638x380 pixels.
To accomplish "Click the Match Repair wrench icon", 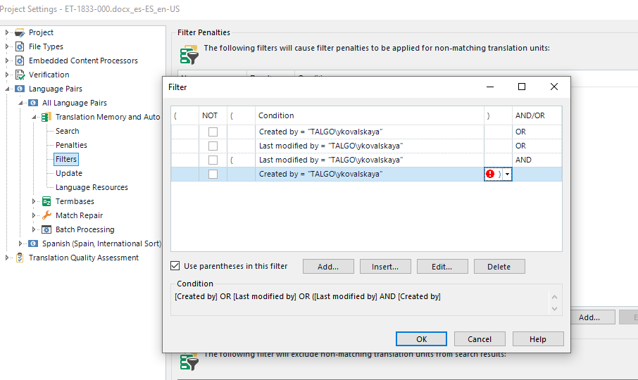I will 46,215.
